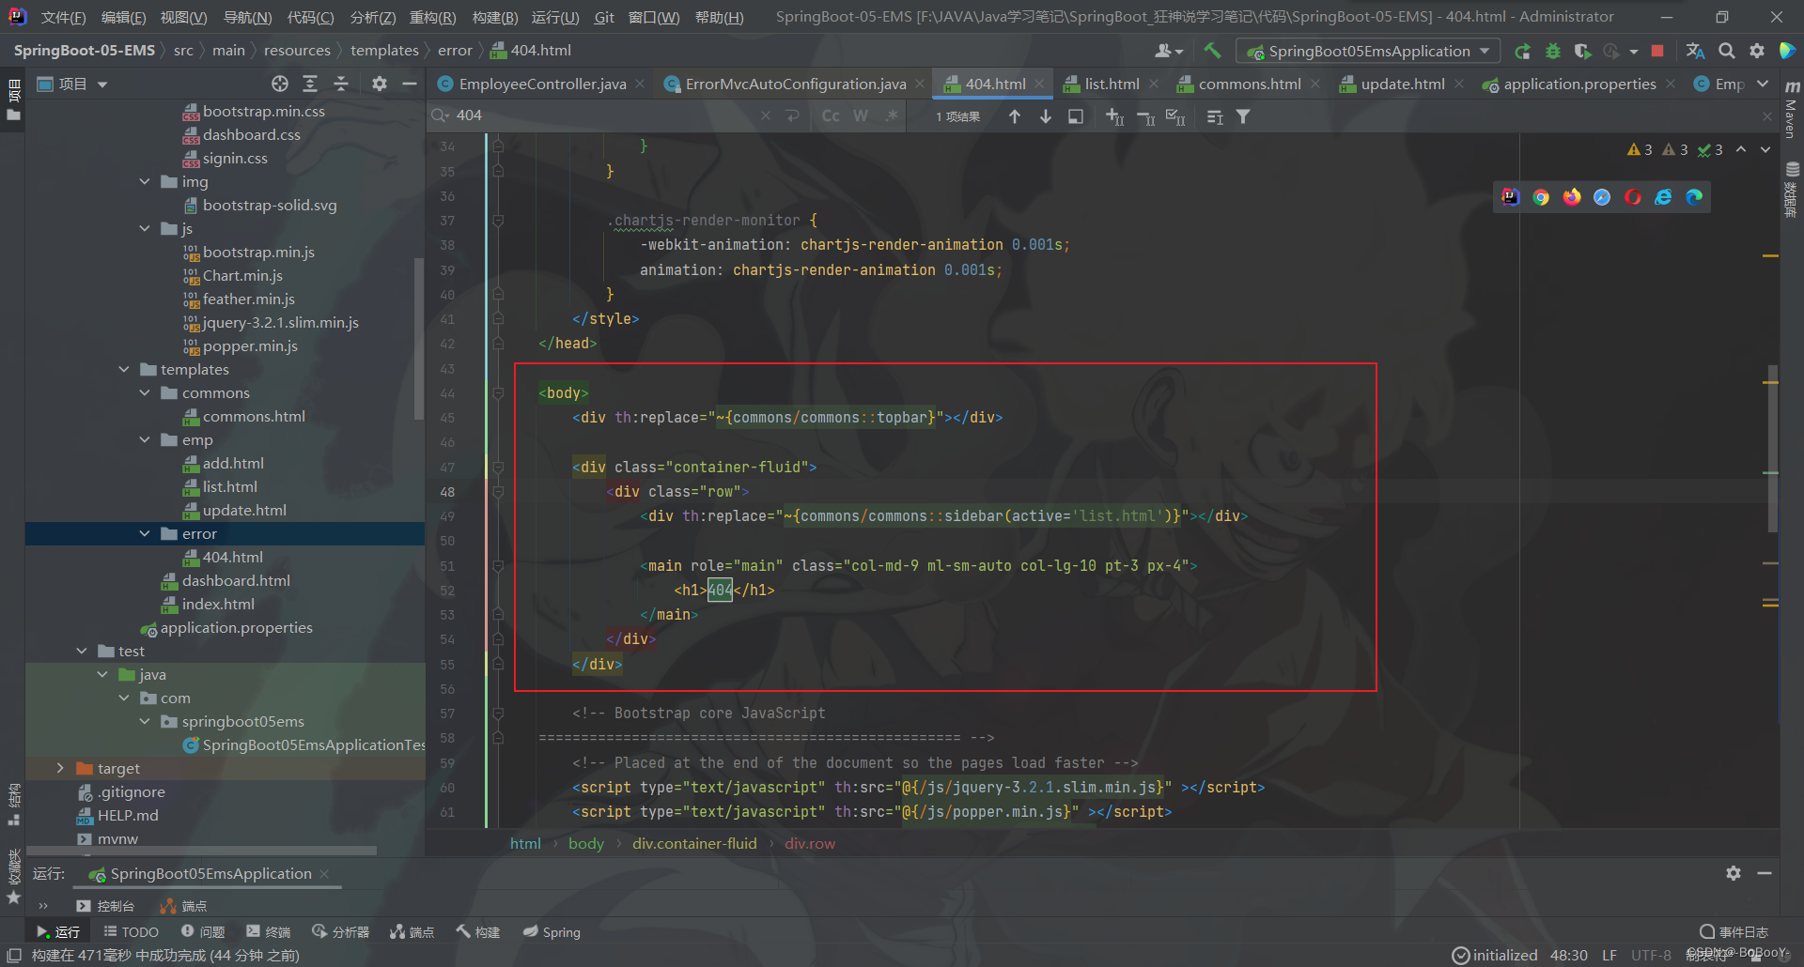This screenshot has width=1804, height=967.
Task: Go to previous search occurrence arrow
Action: [x=1015, y=116]
